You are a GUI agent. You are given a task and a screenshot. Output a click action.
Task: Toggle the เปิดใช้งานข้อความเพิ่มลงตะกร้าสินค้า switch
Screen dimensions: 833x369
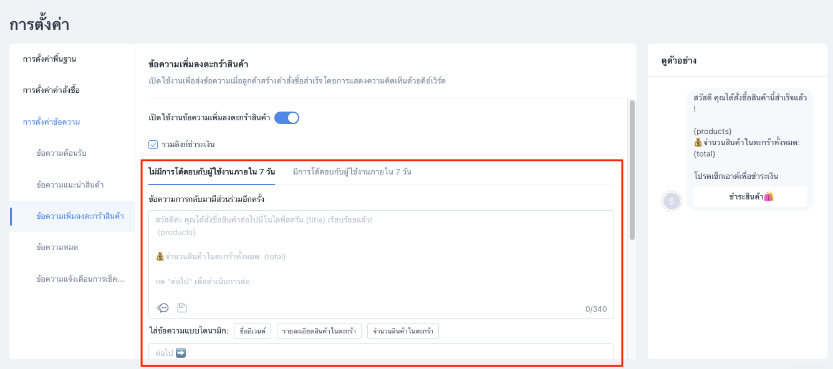287,117
